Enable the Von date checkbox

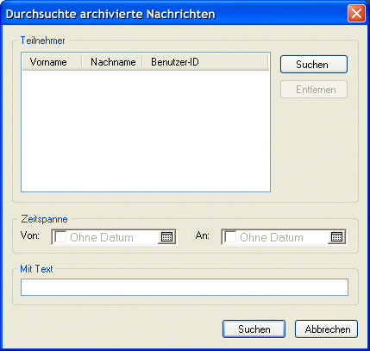coord(60,237)
